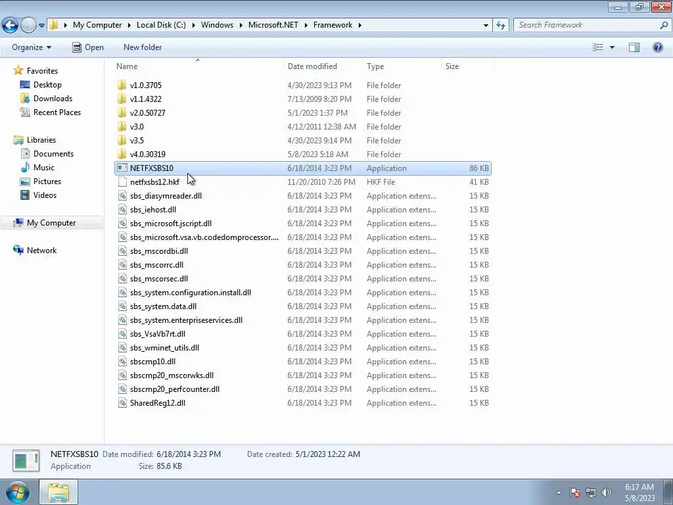
Task: Click the Change your view icon
Action: point(598,47)
